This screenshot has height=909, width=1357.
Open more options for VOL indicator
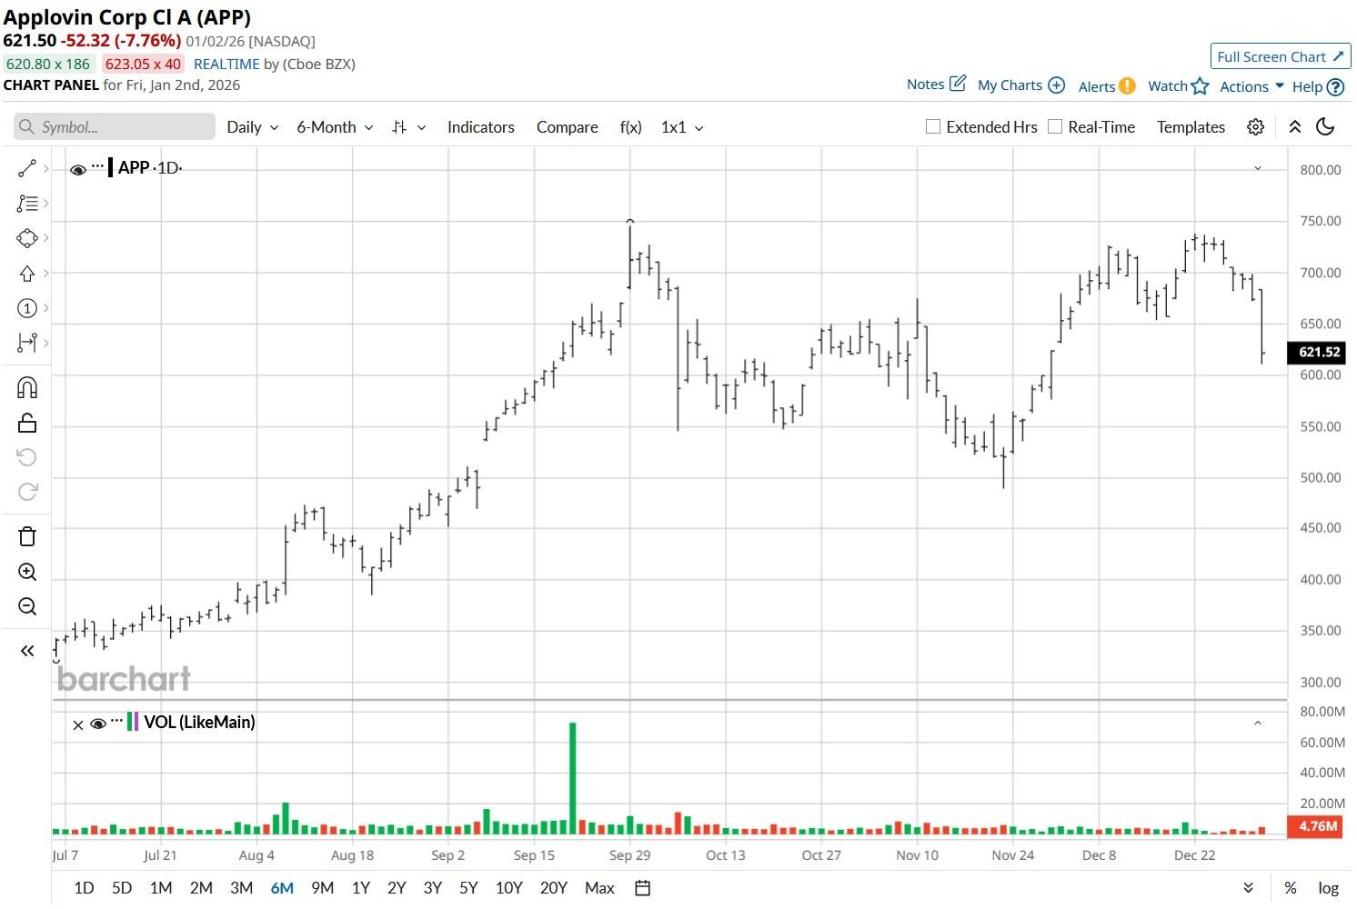click(x=116, y=722)
